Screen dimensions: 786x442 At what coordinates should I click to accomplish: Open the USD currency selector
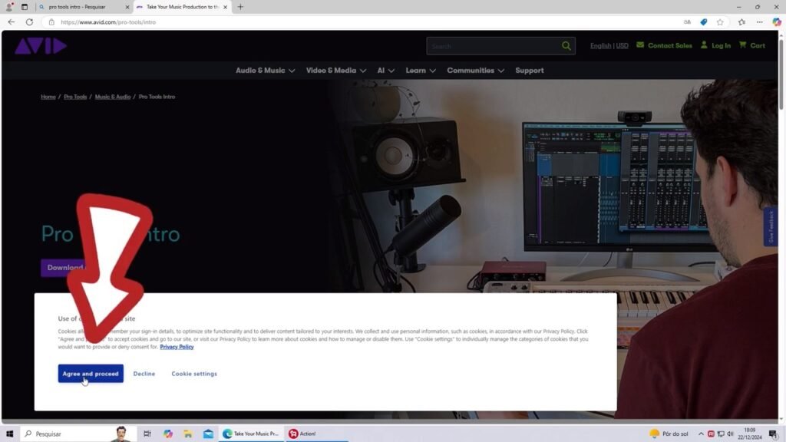622,45
